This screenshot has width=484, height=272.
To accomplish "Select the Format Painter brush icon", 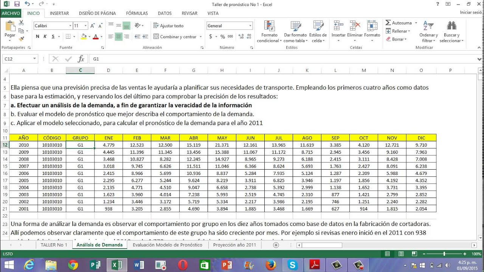I will point(21,38).
